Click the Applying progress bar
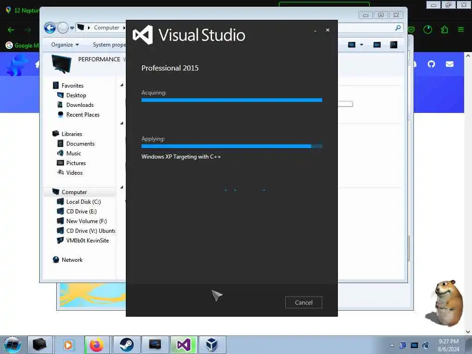 click(232, 146)
